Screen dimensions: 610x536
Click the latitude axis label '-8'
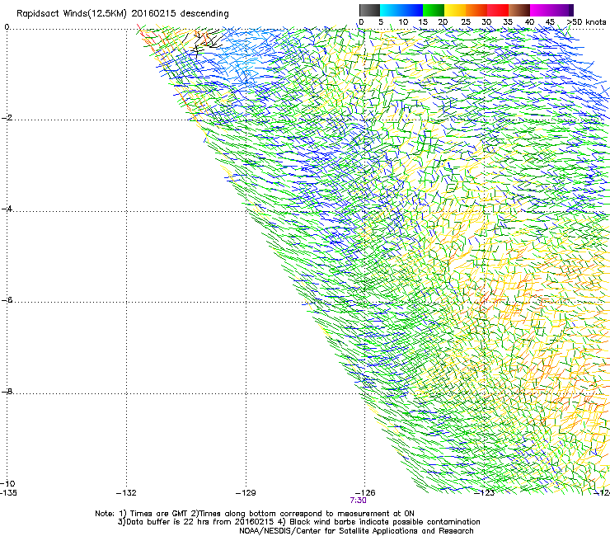click(x=7, y=391)
